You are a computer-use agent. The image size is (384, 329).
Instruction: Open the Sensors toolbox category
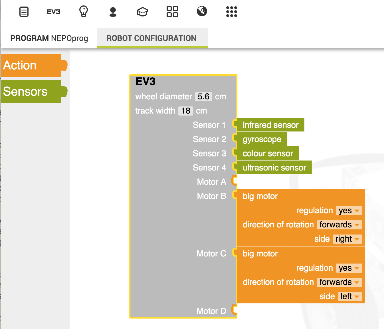coord(34,92)
